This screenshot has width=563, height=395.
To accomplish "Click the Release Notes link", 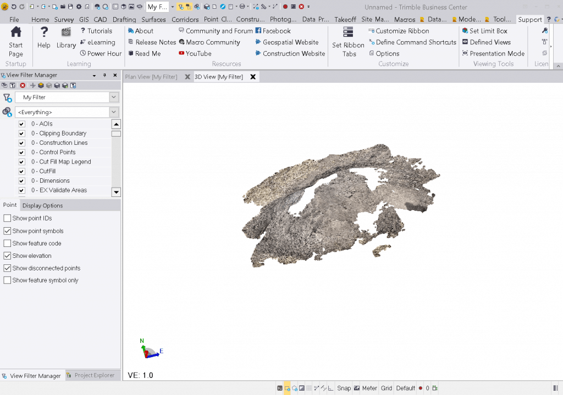I will tap(152, 42).
